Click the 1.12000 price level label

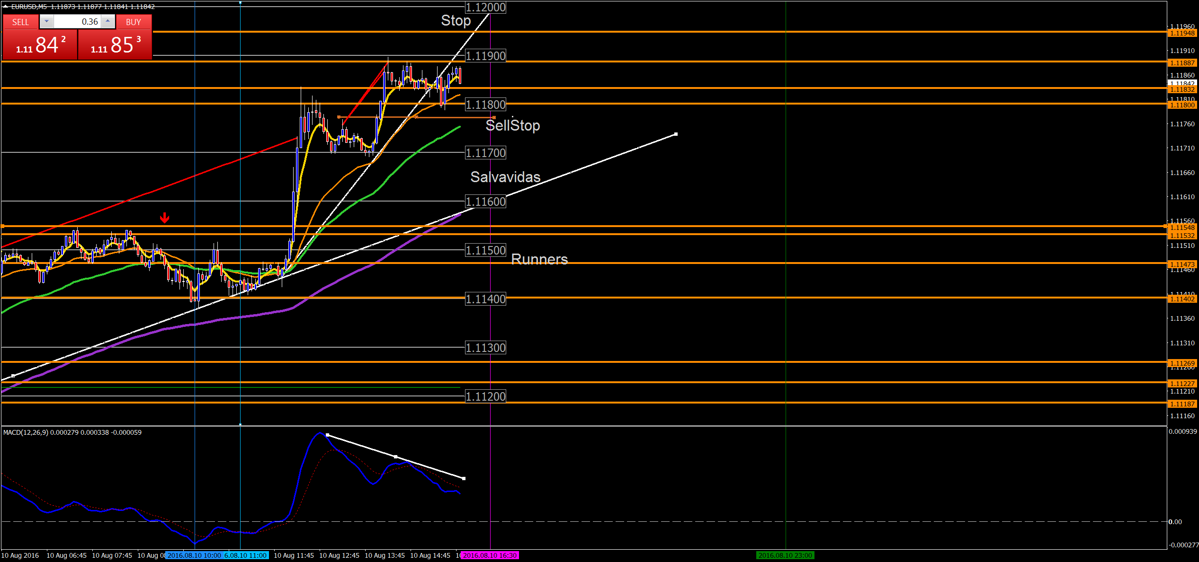tap(485, 8)
